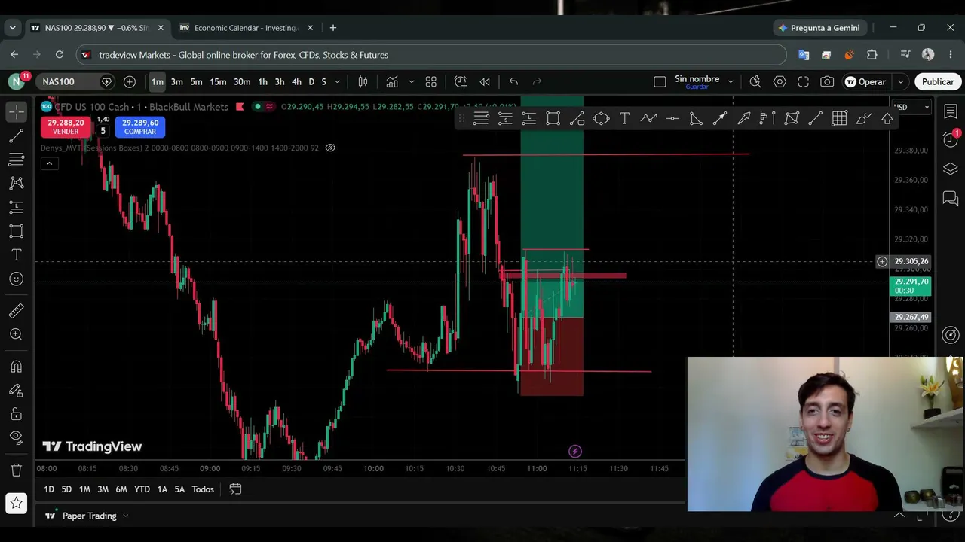Open the forecasting and measurement tools
Viewport: 965px width, 542px height.
coord(16,207)
